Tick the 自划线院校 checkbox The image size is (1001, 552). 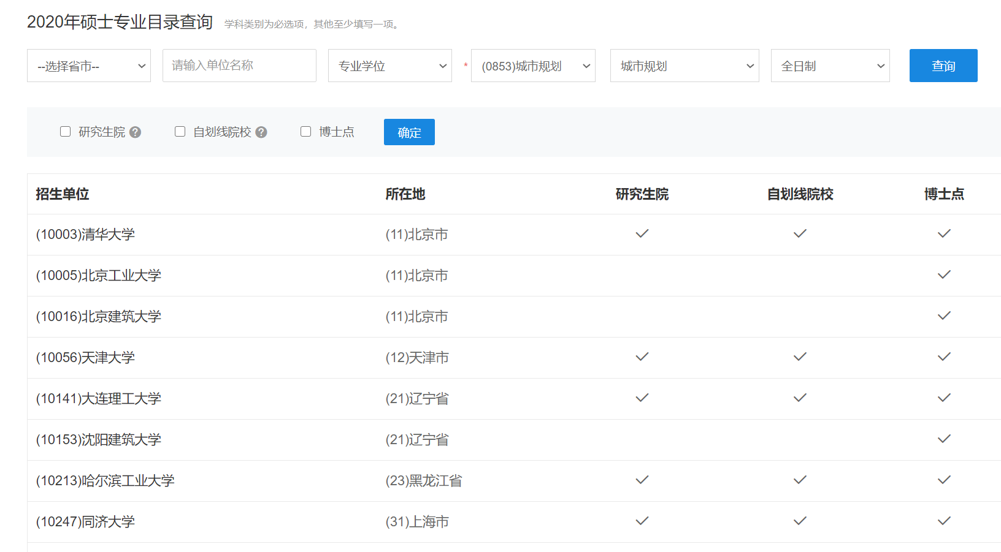180,132
